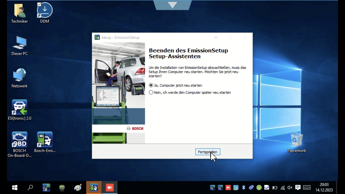Open the Windows Start menu
Screen dimensions: 345x194
tap(15, 188)
